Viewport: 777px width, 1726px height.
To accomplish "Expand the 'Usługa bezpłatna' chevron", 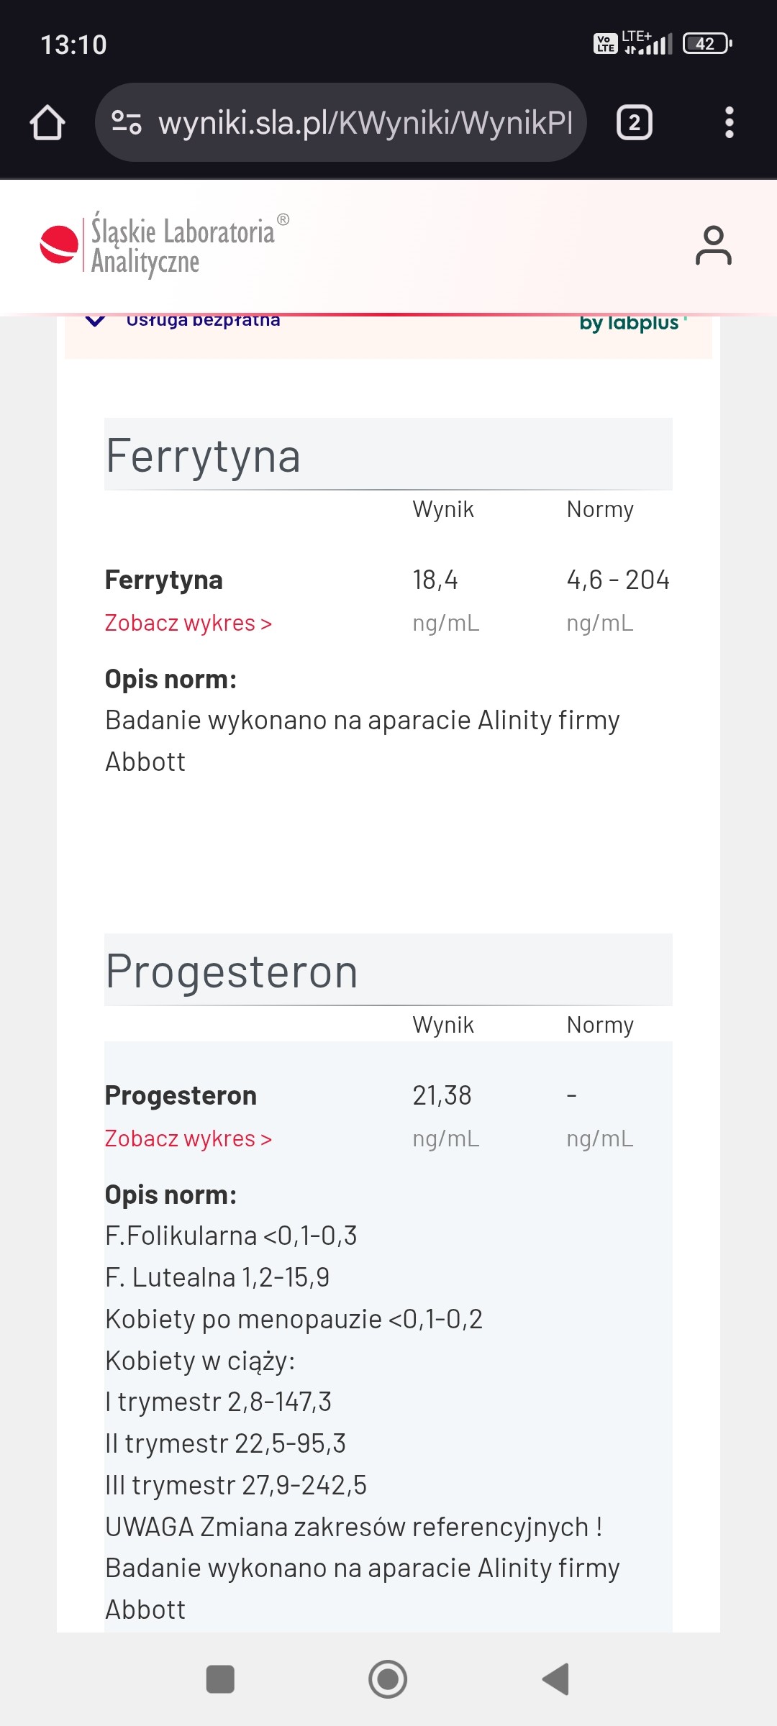I will [x=95, y=321].
